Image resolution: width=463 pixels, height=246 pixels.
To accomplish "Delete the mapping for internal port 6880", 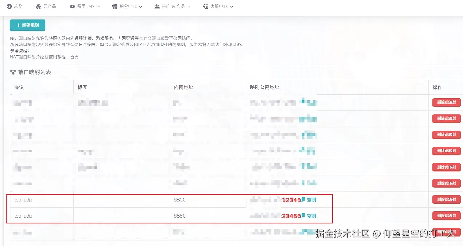I will (447, 215).
